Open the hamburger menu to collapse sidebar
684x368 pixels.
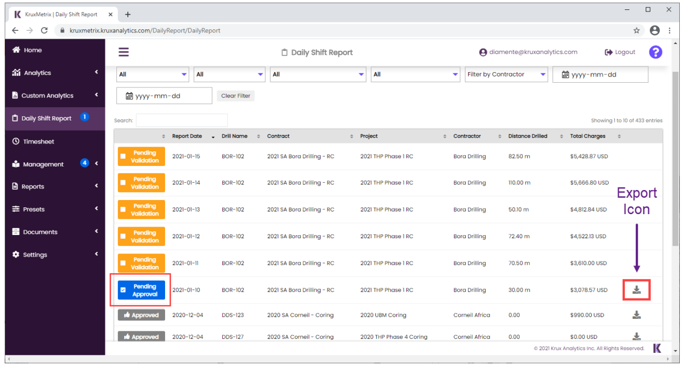click(124, 52)
